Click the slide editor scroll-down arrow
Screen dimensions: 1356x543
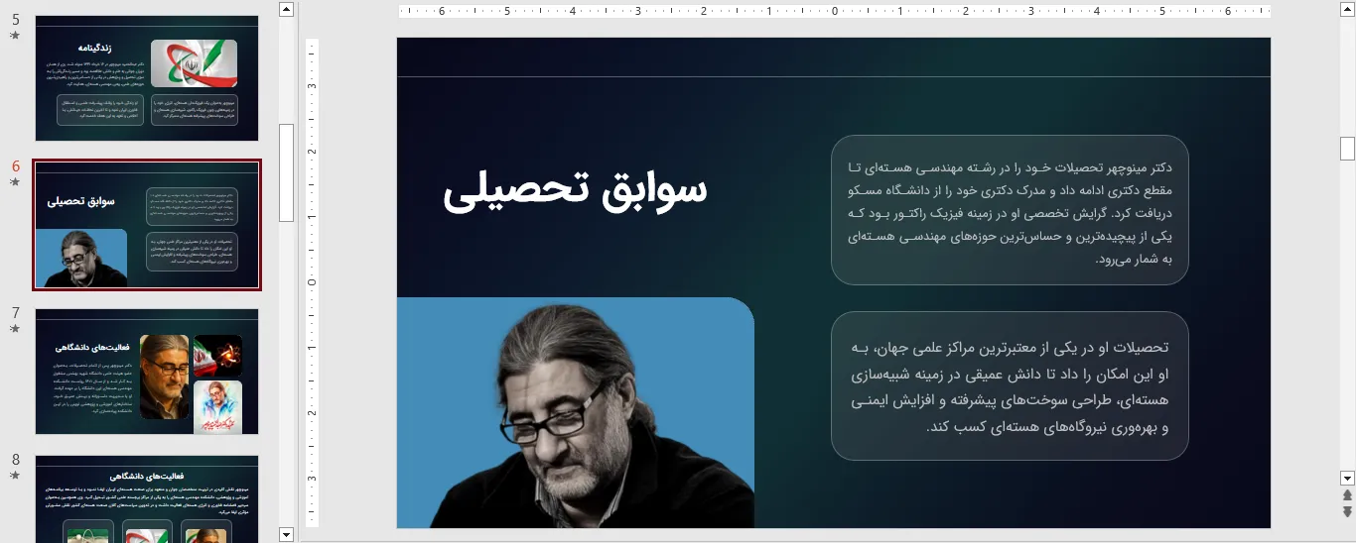[x=1347, y=478]
